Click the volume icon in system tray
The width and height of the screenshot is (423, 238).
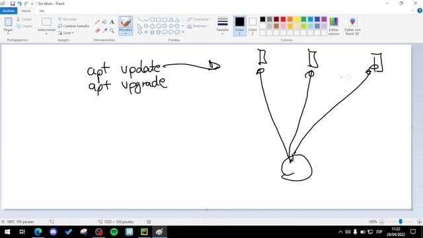coord(348,232)
